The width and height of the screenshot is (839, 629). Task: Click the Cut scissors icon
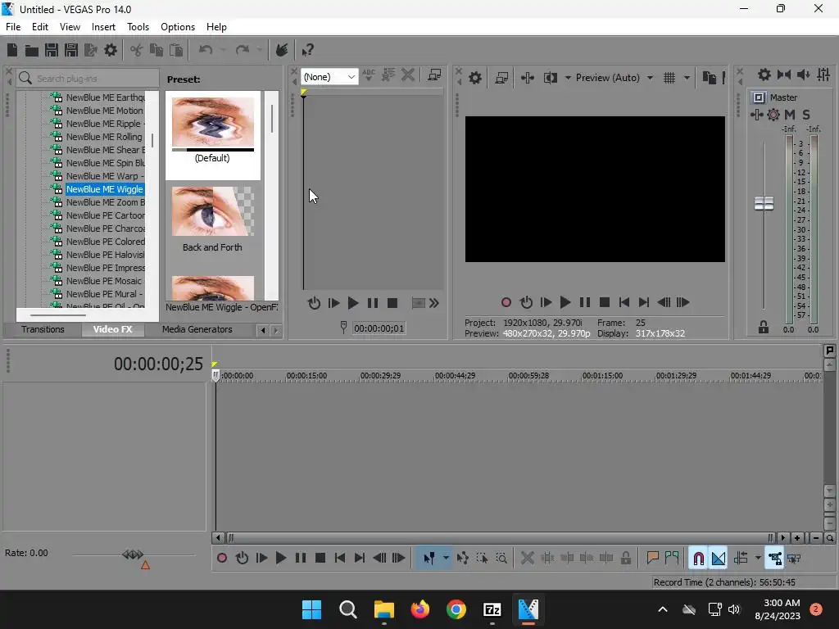tap(137, 50)
